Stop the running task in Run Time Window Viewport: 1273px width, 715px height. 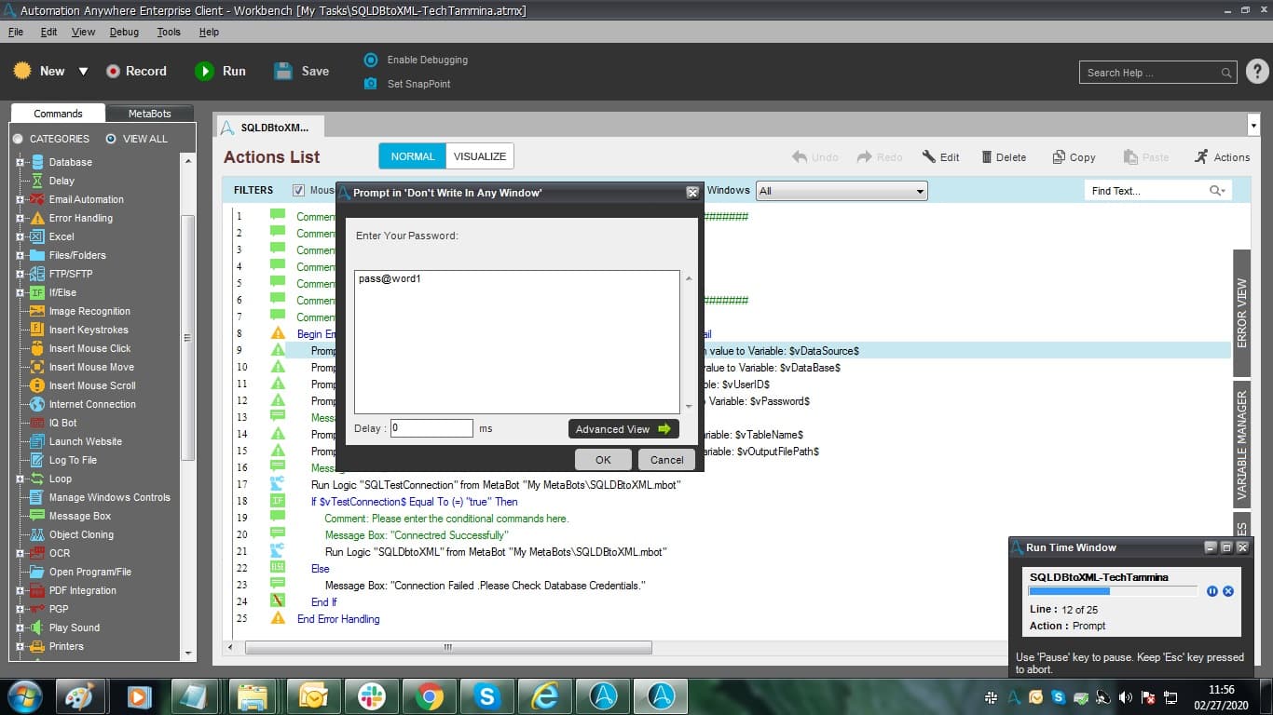point(1228,591)
